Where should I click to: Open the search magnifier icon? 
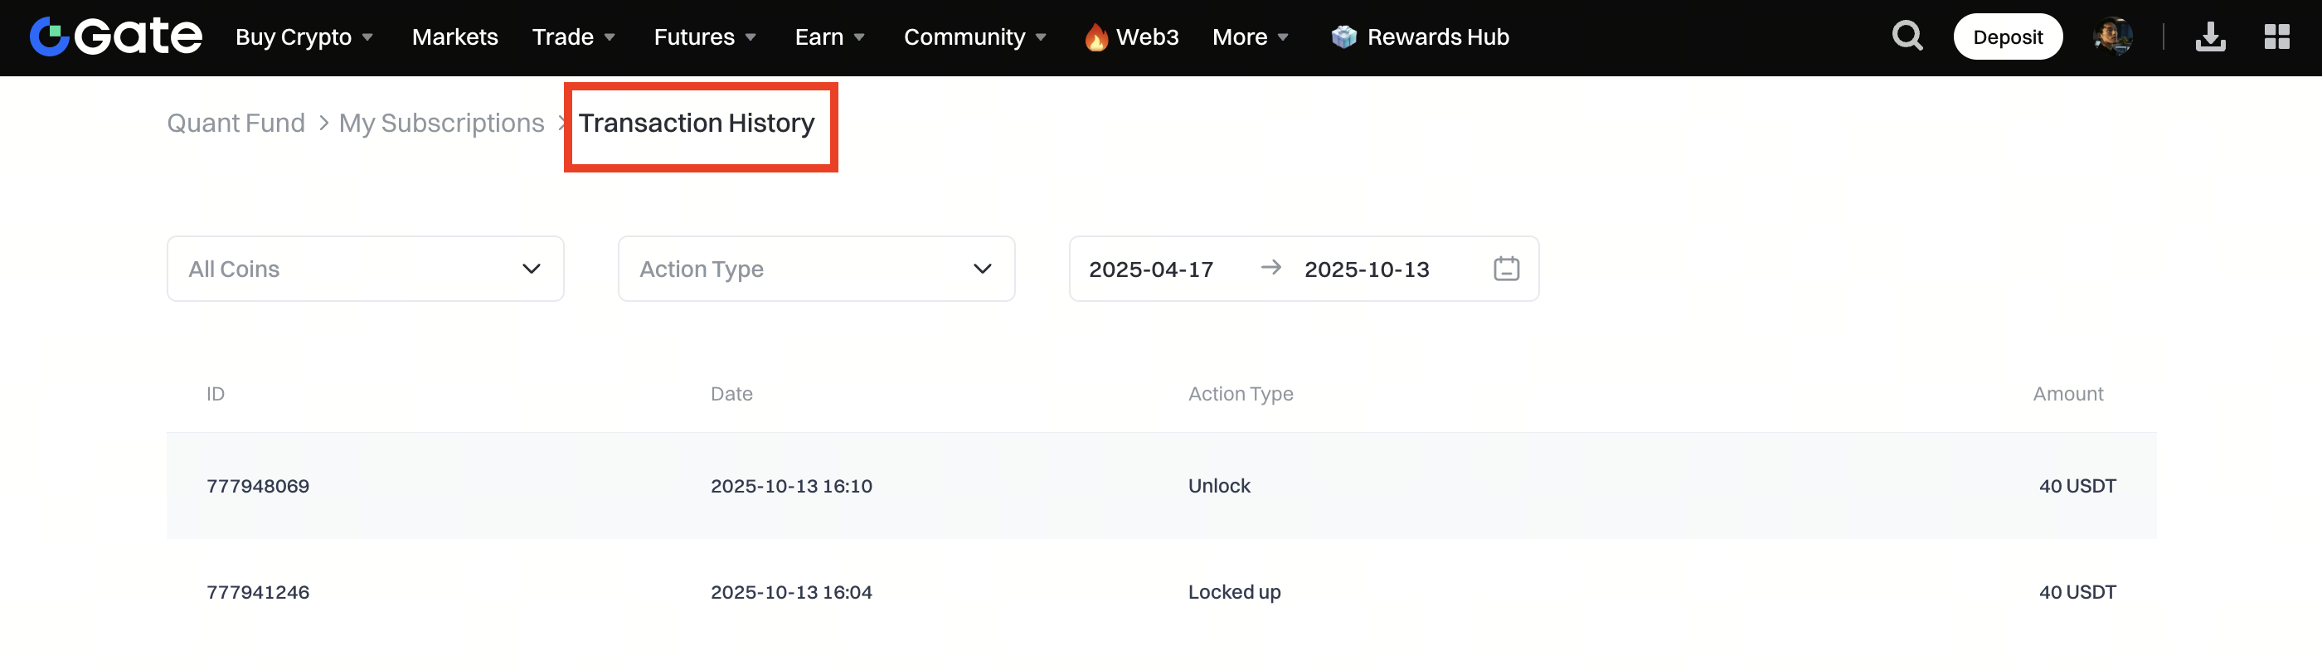pyautogui.click(x=1907, y=37)
